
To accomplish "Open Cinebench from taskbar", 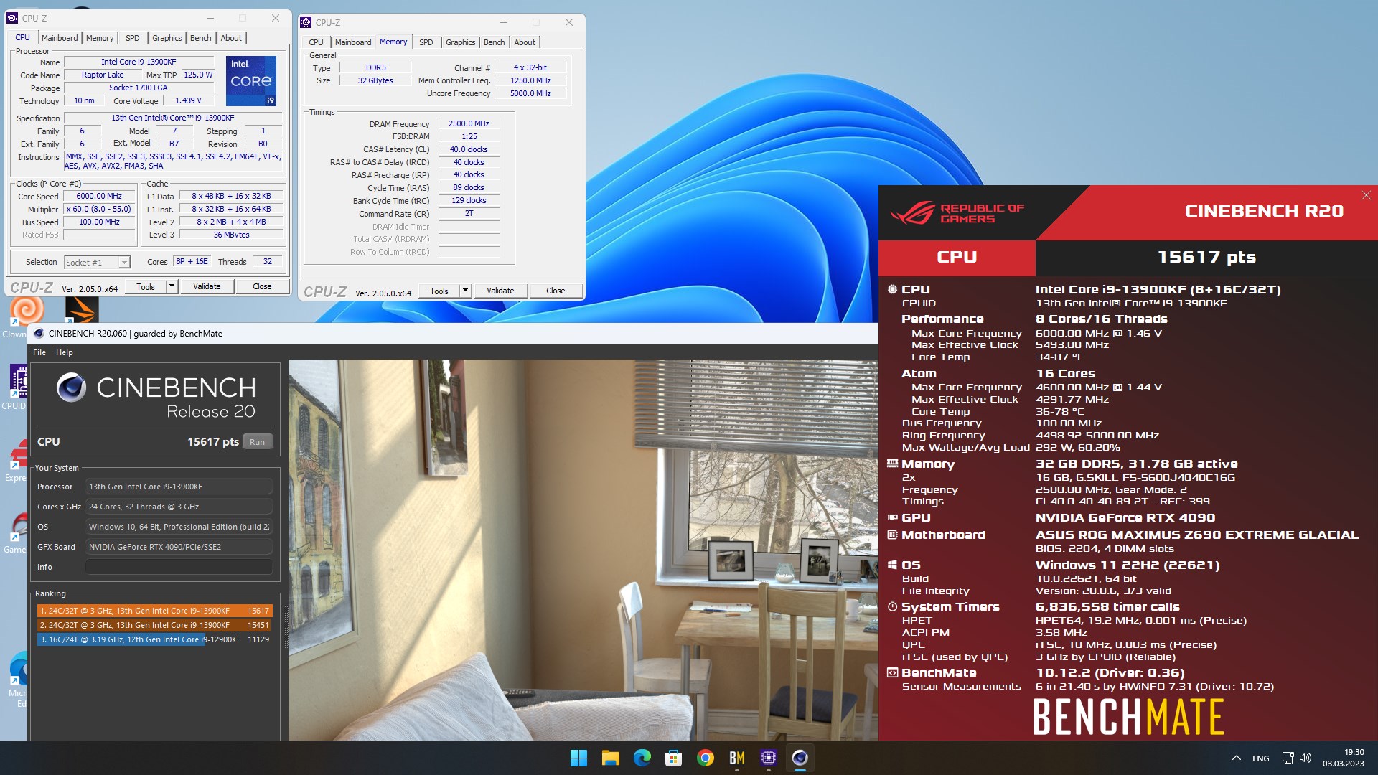I will pyautogui.click(x=800, y=758).
